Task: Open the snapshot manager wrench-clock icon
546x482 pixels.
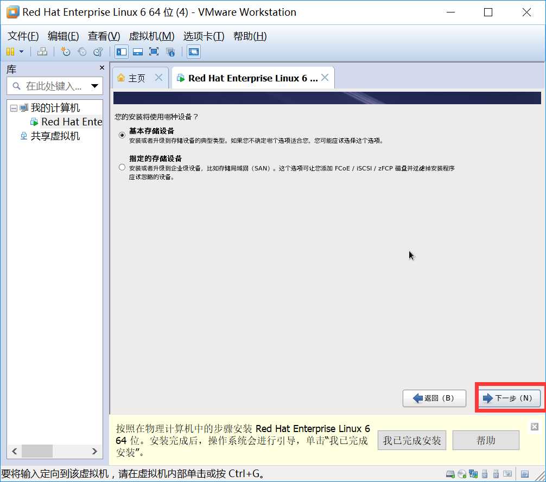Action: click(98, 52)
